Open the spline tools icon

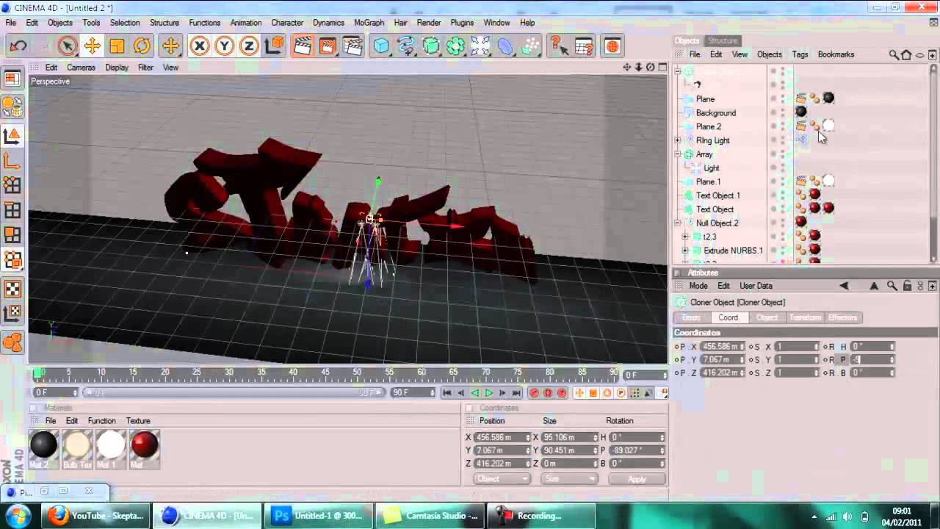point(406,46)
